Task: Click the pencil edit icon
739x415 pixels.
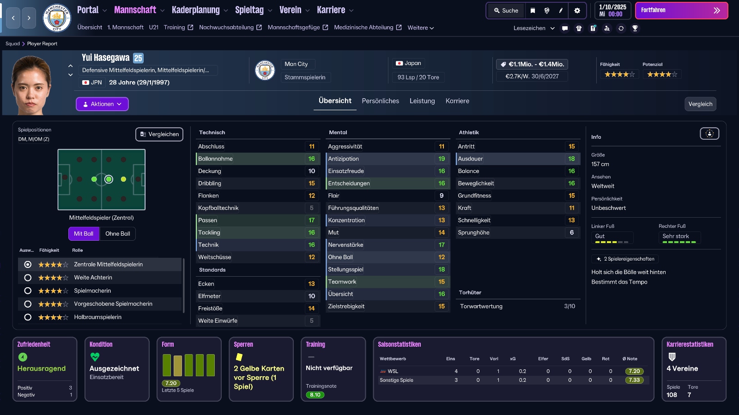Action: coord(561,11)
